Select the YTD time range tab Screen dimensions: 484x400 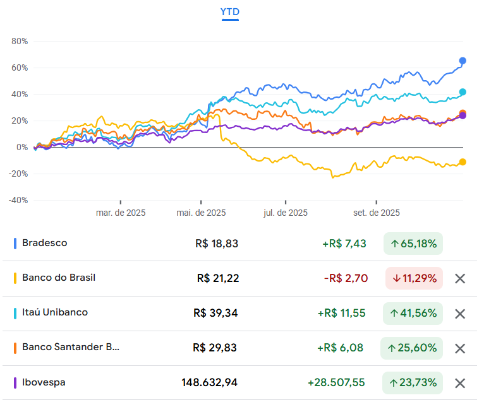230,12
